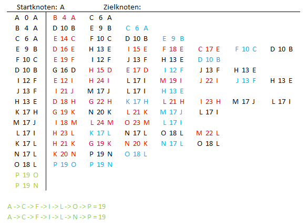
Task: Click the red 'E 19 F' entry
Action: (64, 60)
